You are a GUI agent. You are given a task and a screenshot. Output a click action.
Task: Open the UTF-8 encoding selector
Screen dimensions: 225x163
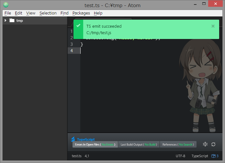pos(180,156)
